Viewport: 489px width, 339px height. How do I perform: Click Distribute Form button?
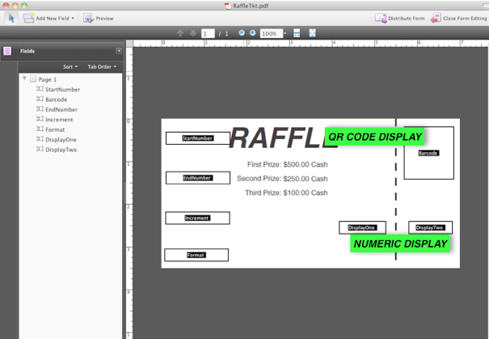[x=400, y=19]
